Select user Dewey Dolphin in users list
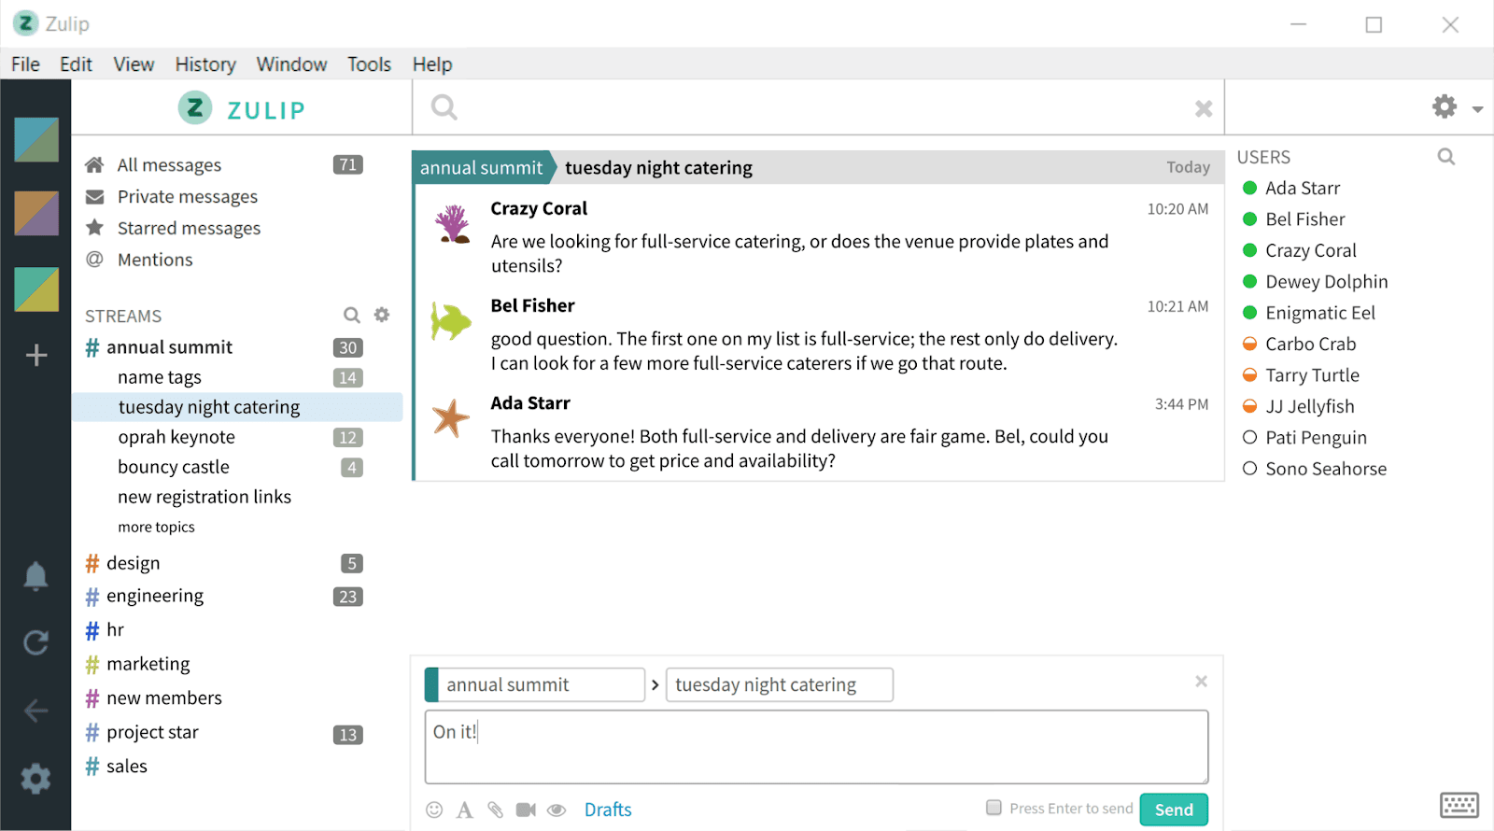 tap(1326, 282)
